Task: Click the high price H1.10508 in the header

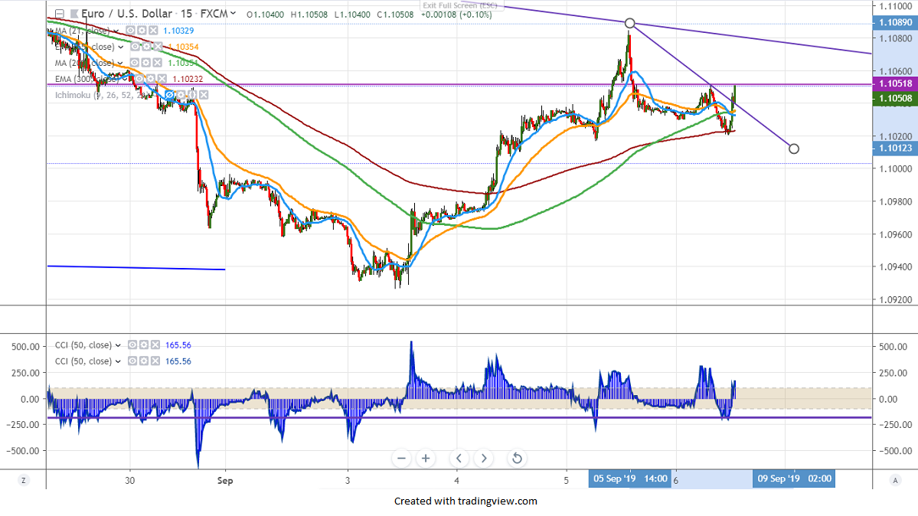Action: pyautogui.click(x=309, y=14)
